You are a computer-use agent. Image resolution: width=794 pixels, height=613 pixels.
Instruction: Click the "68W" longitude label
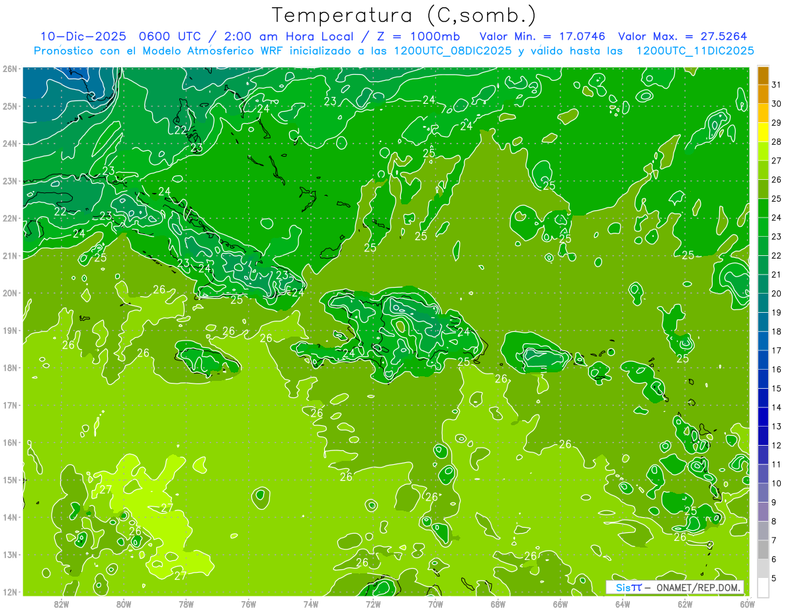point(498,604)
